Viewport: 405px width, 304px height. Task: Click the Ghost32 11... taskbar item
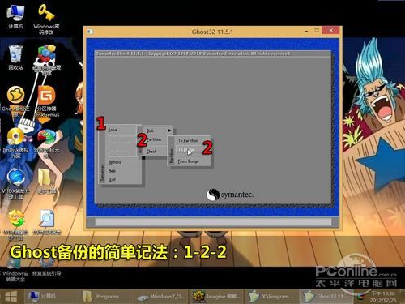(x=326, y=297)
